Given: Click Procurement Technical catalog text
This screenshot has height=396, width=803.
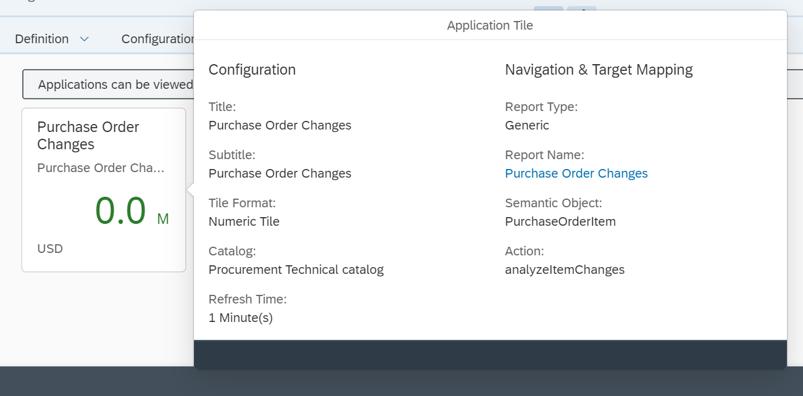Looking at the screenshot, I should (x=296, y=270).
